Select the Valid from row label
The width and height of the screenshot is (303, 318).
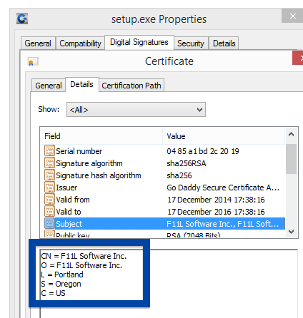(x=73, y=200)
